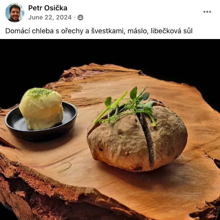The image size is (220, 220).
Task: Click the loose tendril on wooden board
Action: coord(65,166)
